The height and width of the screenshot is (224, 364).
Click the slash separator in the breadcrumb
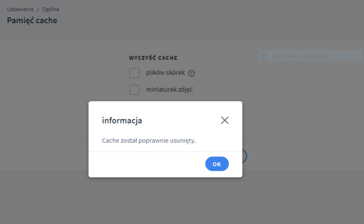click(38, 9)
